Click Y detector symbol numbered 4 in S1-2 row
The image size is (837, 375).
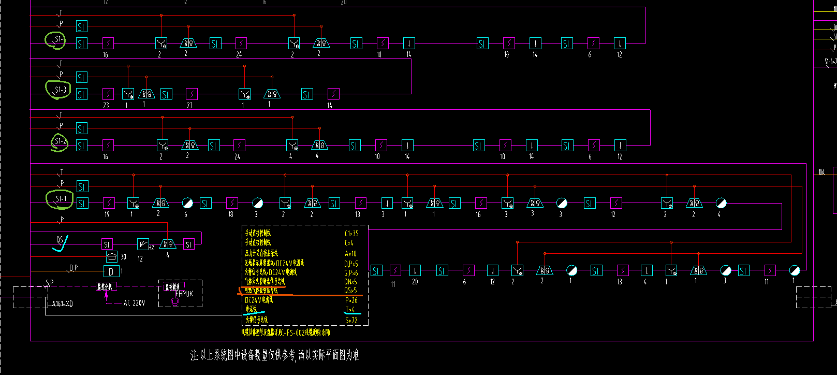tap(292, 146)
